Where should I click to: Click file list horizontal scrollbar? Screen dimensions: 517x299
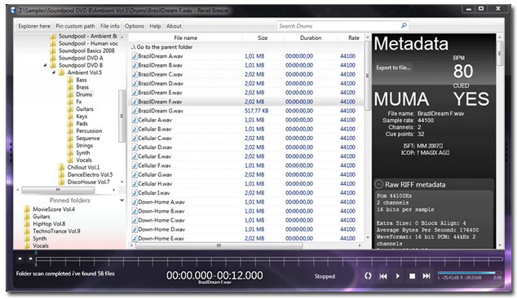point(219,245)
